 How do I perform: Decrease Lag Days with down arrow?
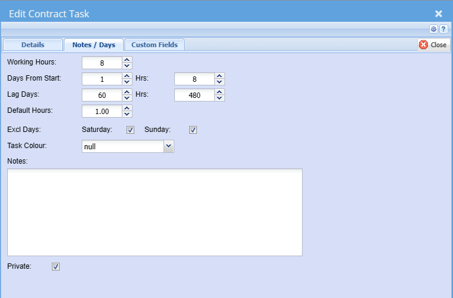tap(127, 99)
